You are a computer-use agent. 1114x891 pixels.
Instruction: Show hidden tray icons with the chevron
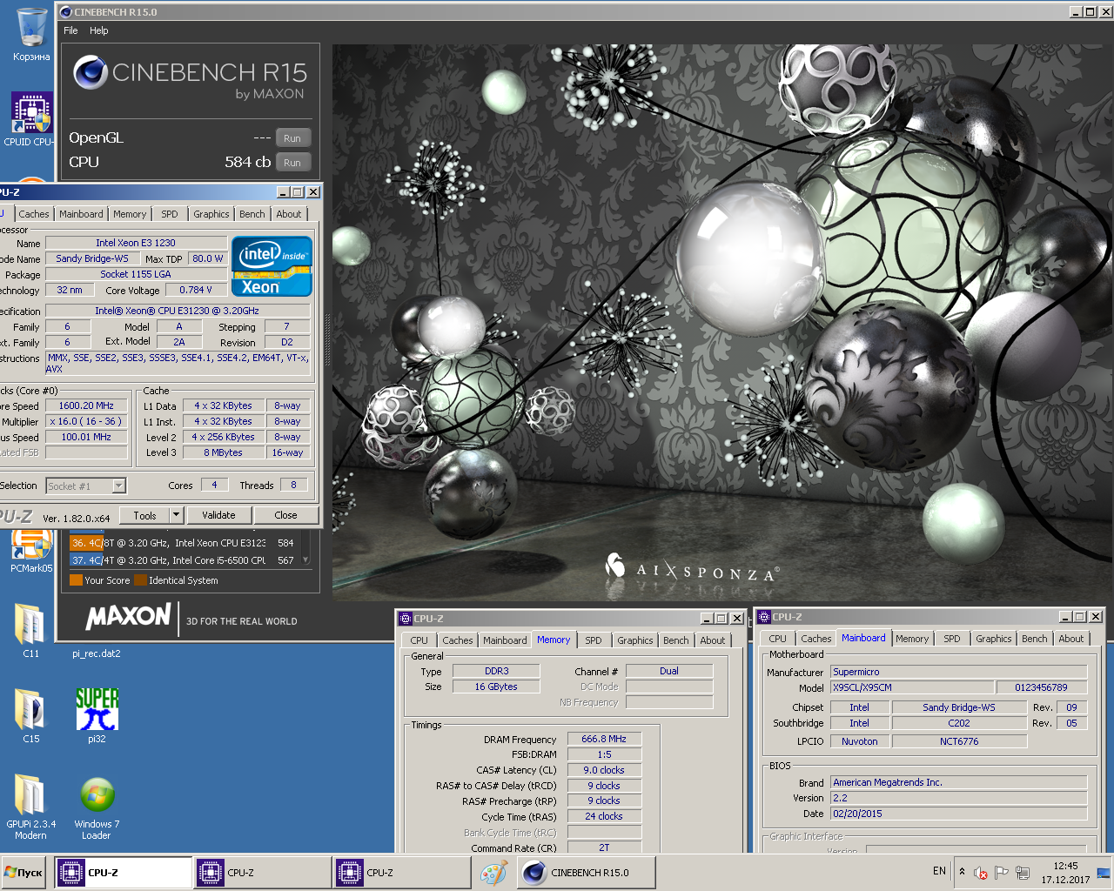[x=962, y=872]
